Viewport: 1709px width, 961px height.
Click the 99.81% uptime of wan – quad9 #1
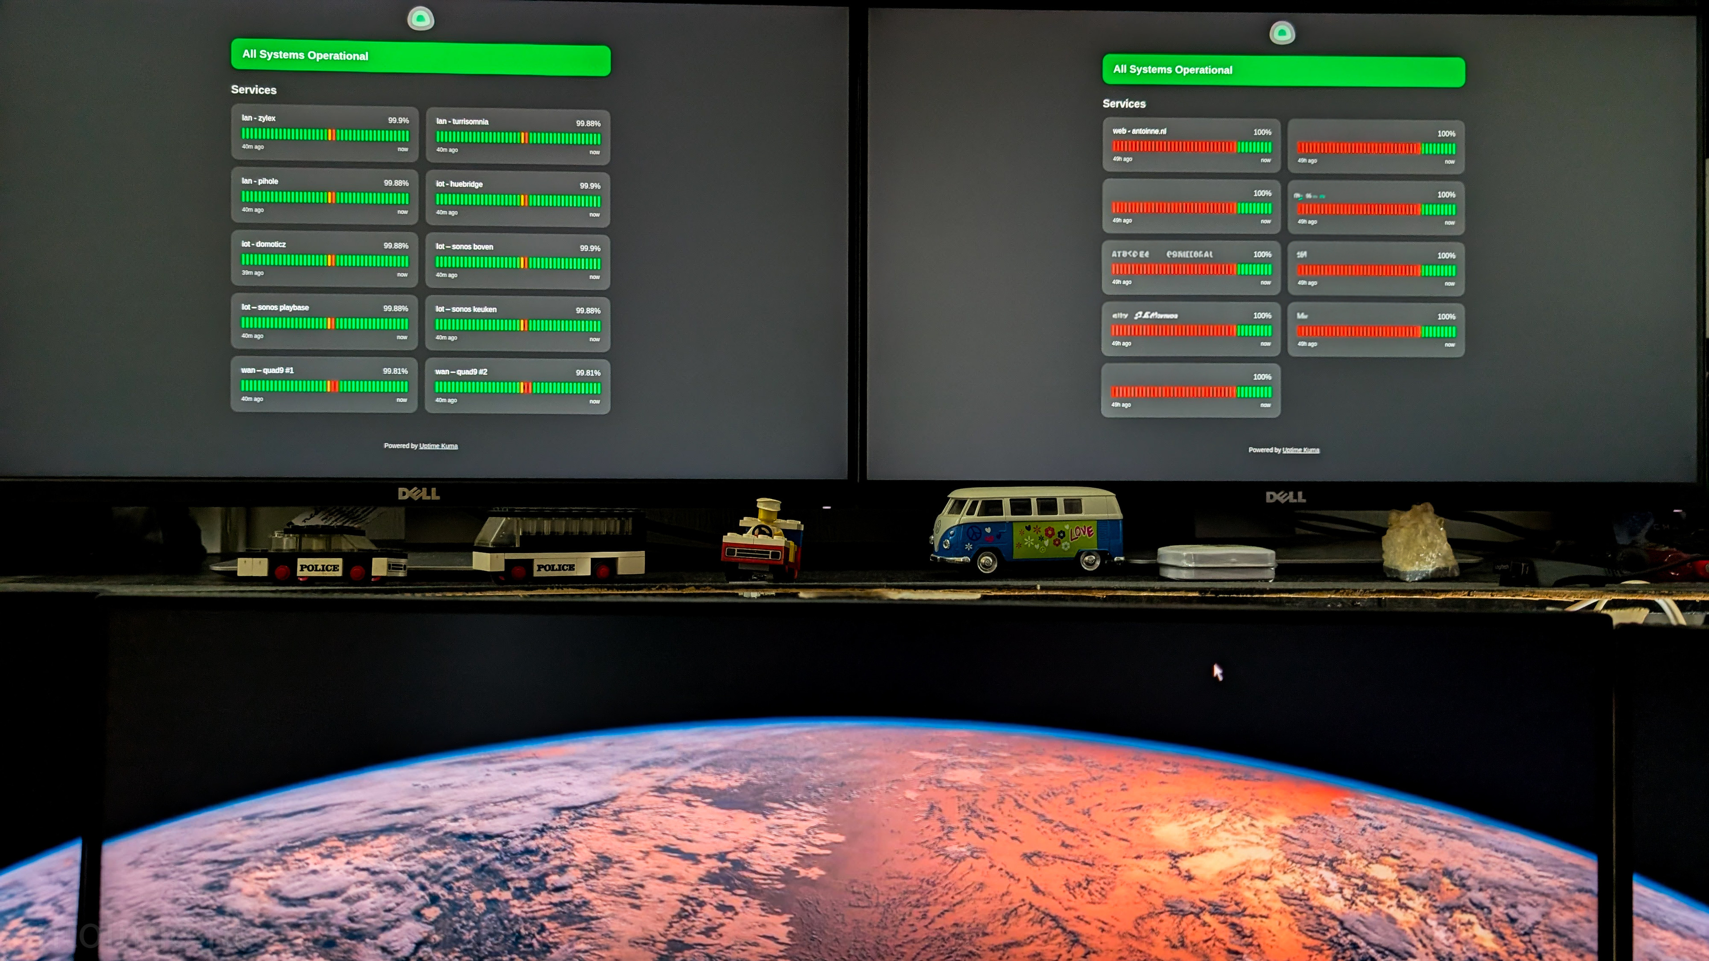pyautogui.click(x=395, y=371)
